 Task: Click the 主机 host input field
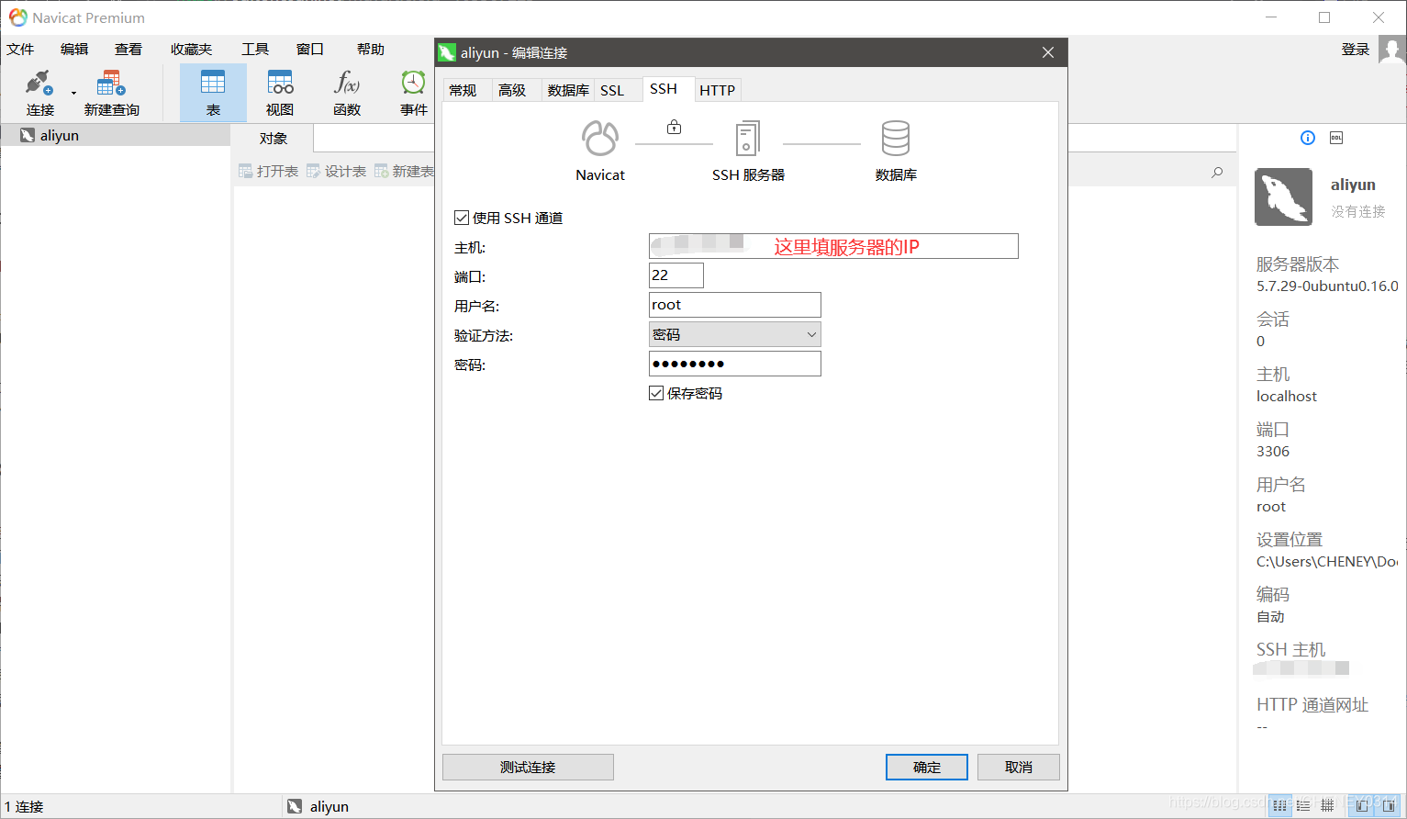pyautogui.click(x=833, y=246)
